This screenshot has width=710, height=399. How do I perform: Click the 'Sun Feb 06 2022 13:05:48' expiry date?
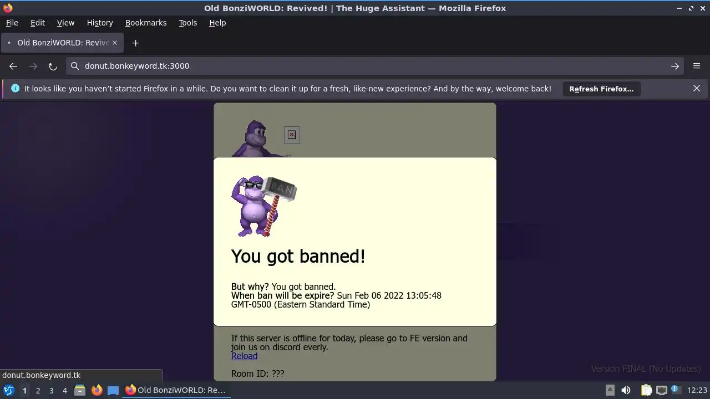pos(389,295)
